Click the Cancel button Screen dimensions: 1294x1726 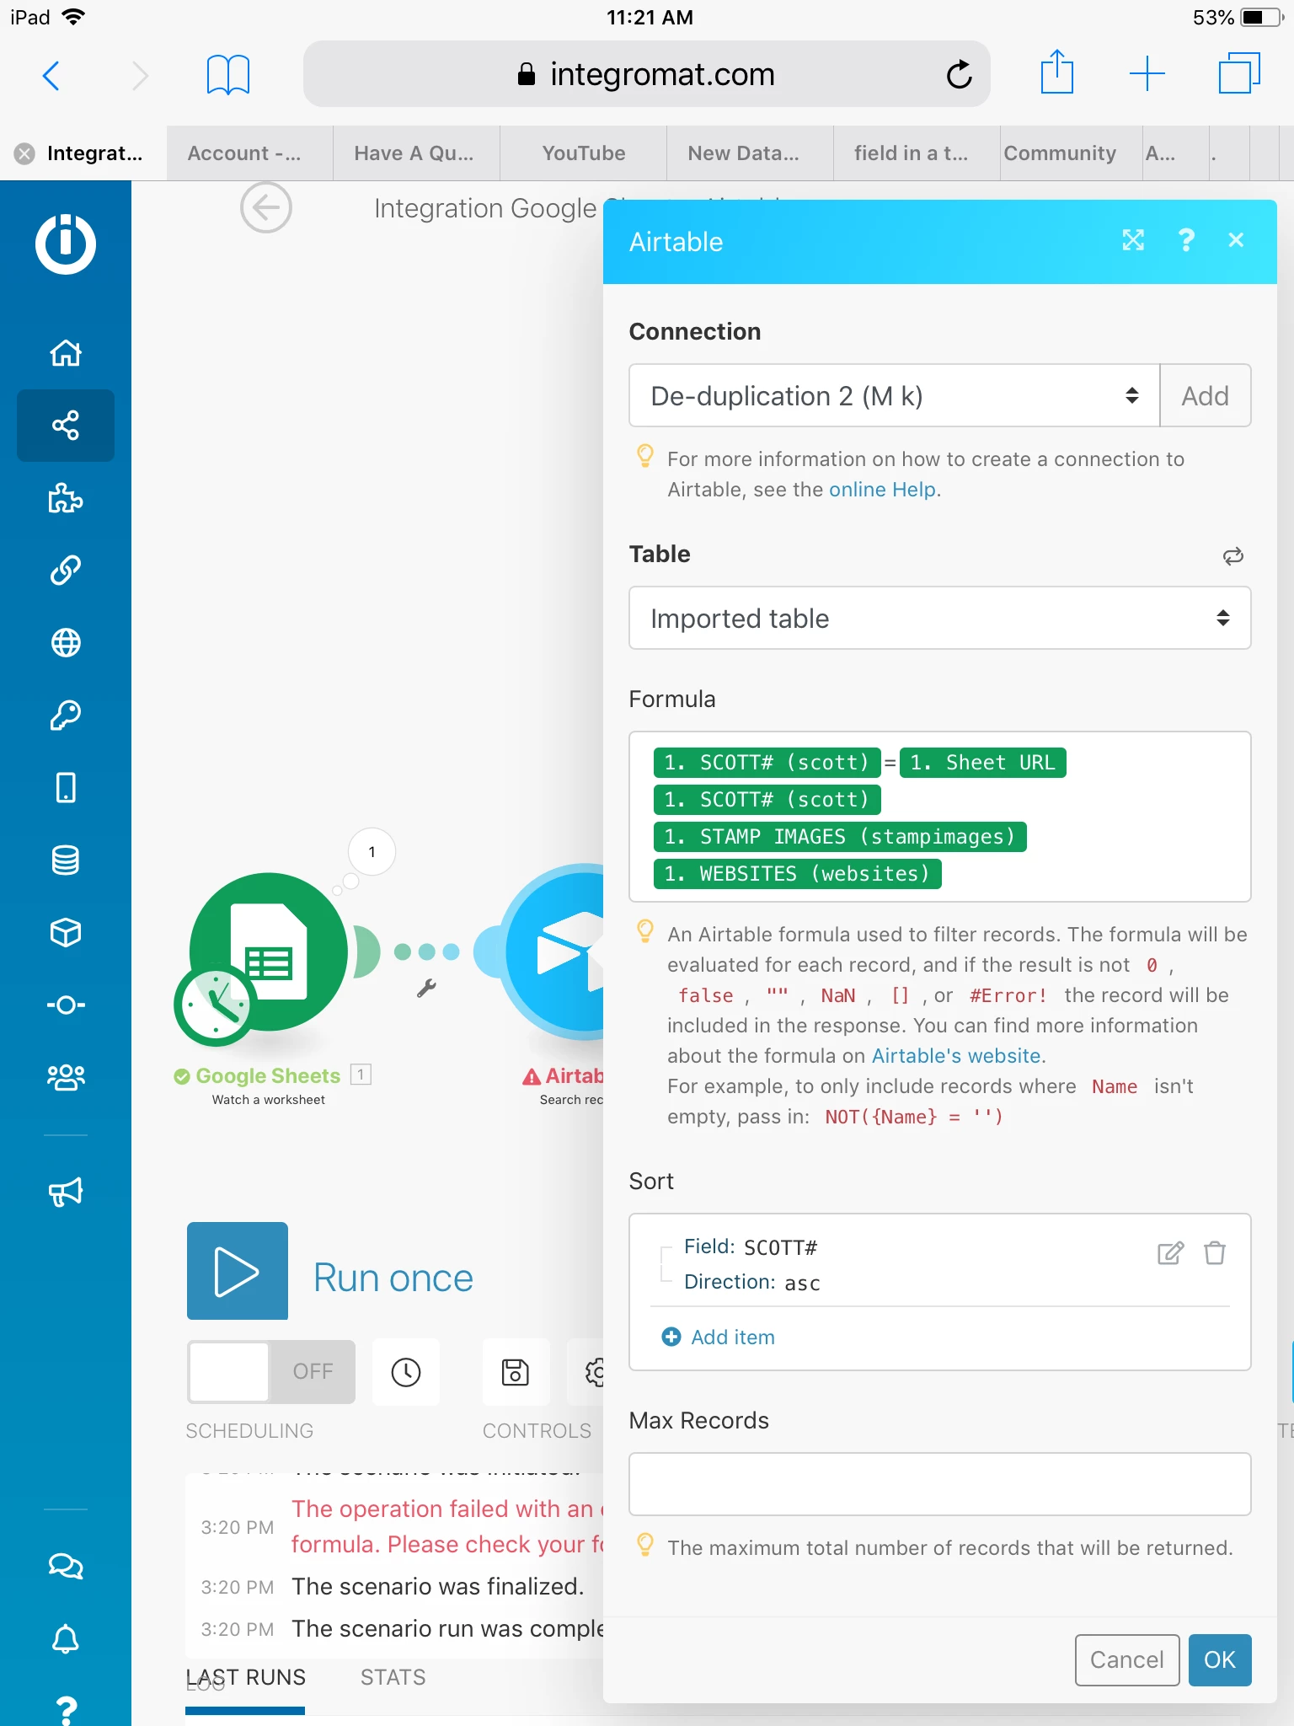1126,1659
